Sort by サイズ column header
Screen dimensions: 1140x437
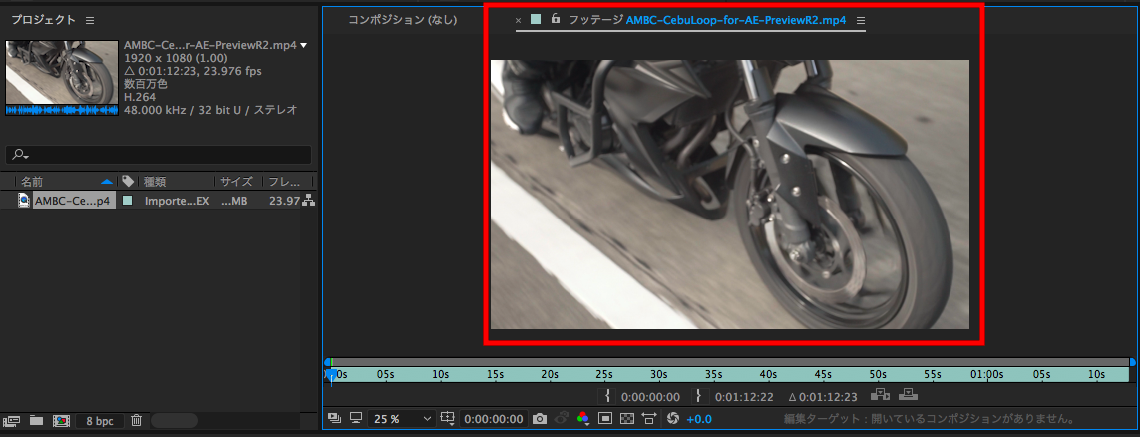point(236,181)
